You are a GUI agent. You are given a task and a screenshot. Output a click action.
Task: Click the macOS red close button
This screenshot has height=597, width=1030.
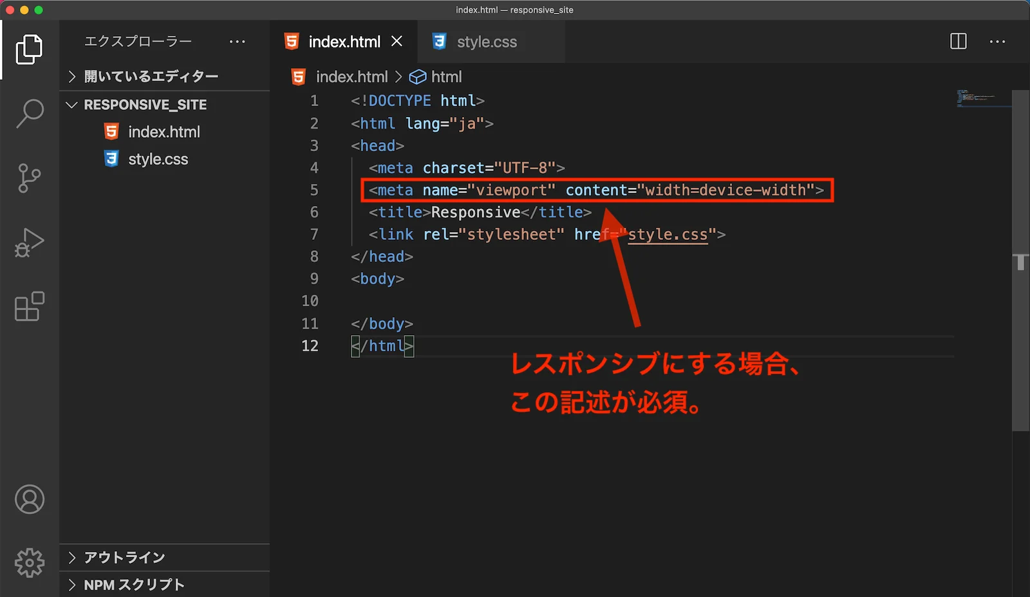tap(10, 10)
